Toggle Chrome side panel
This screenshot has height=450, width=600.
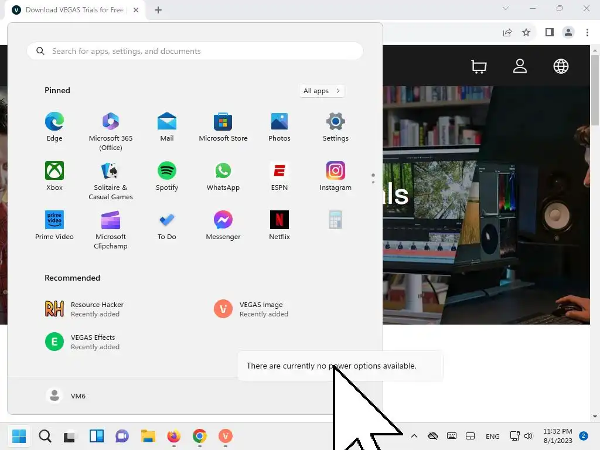(x=550, y=33)
